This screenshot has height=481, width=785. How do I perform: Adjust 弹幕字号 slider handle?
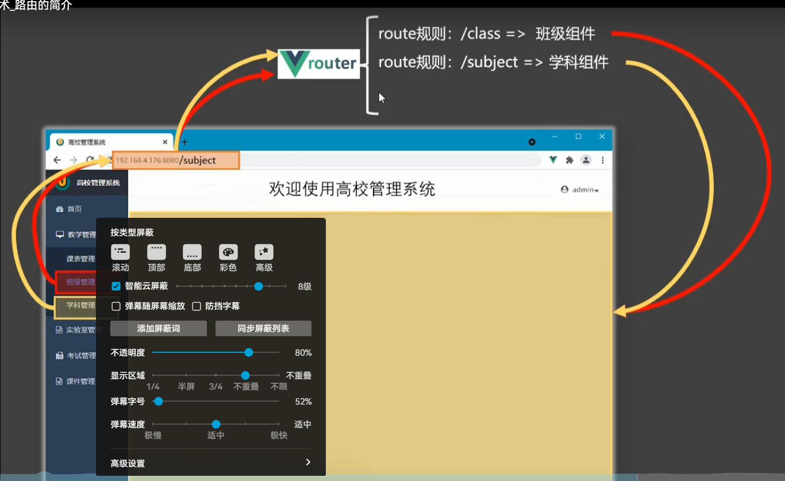(x=159, y=401)
